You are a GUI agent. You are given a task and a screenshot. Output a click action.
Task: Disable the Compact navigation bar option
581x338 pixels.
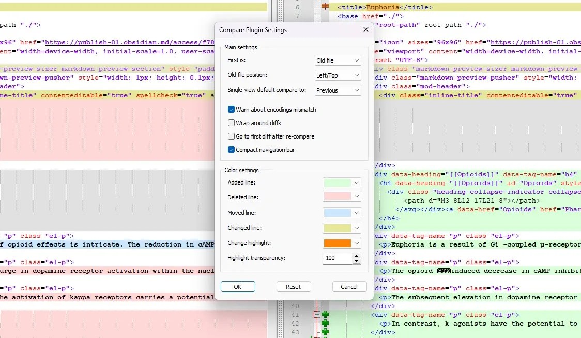tap(232, 150)
